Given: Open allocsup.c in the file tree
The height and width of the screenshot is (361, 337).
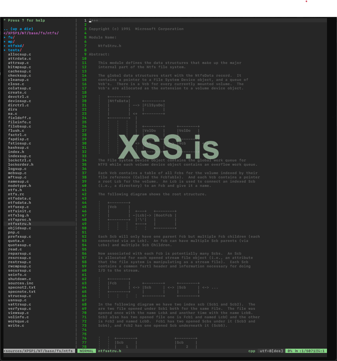Looking at the screenshot, I should pos(20,54).
